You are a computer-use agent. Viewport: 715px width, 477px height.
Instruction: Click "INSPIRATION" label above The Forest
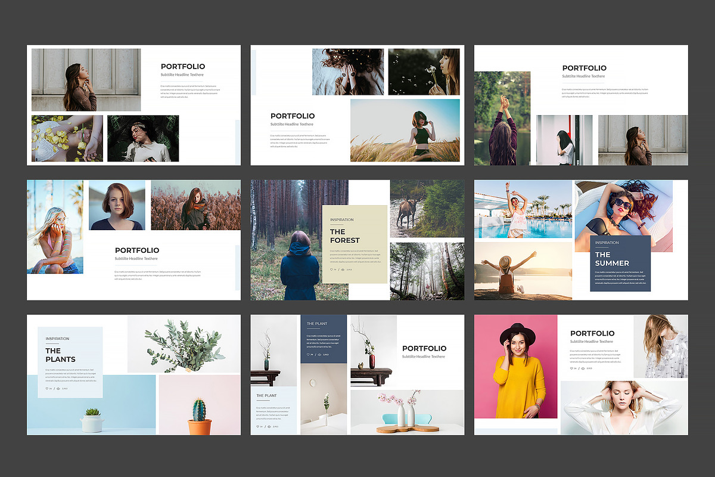coord(342,220)
